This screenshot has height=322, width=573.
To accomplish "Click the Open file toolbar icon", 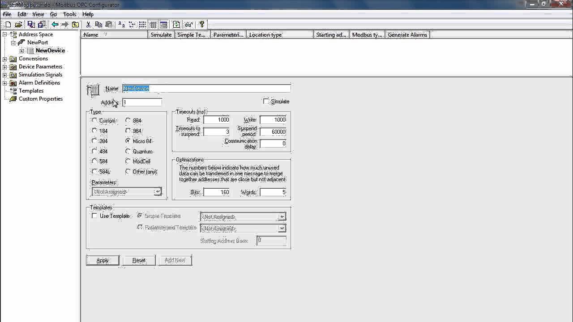I will [19, 25].
